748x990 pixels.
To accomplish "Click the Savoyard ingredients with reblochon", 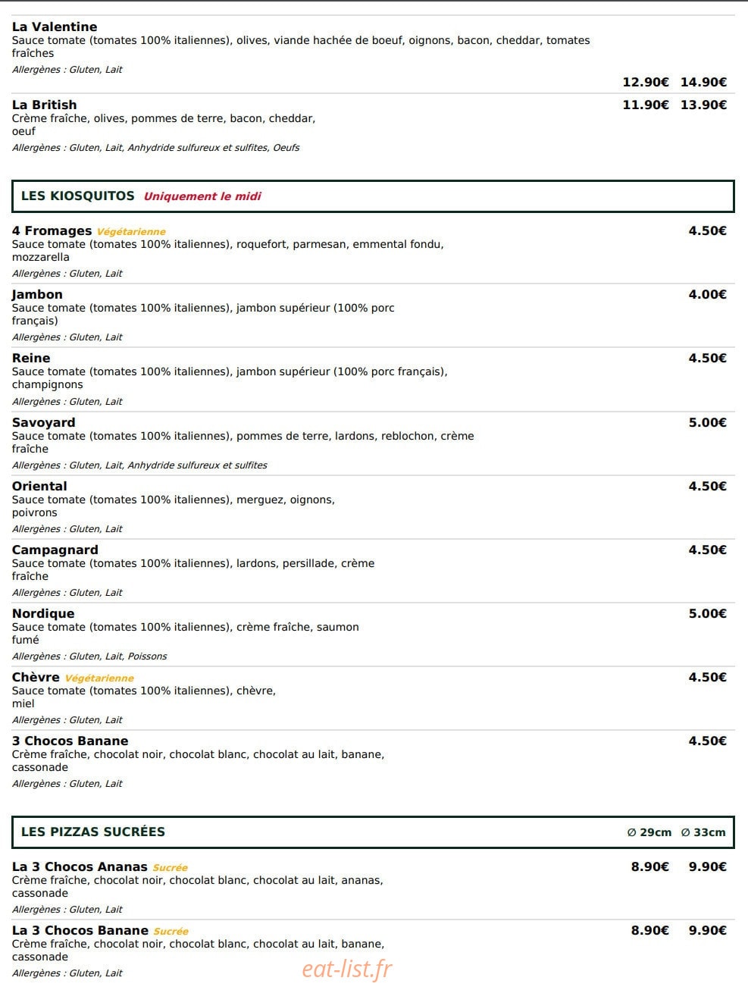I will [x=243, y=443].
